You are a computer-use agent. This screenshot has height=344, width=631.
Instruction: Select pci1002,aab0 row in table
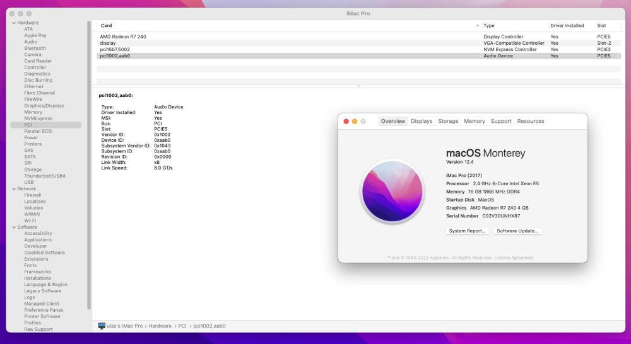coord(358,56)
